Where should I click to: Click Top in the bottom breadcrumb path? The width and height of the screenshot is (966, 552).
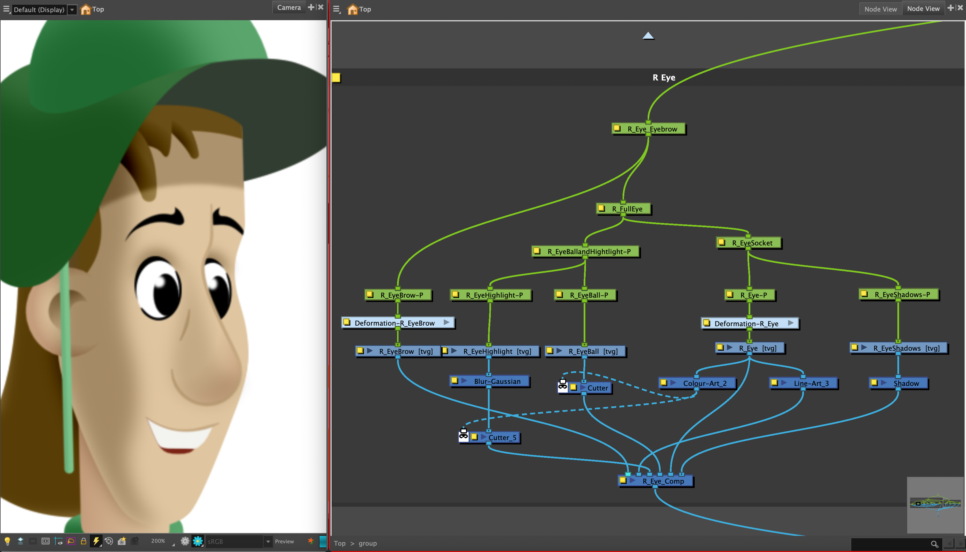340,543
